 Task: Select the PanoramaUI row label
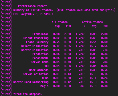[40, 58]
